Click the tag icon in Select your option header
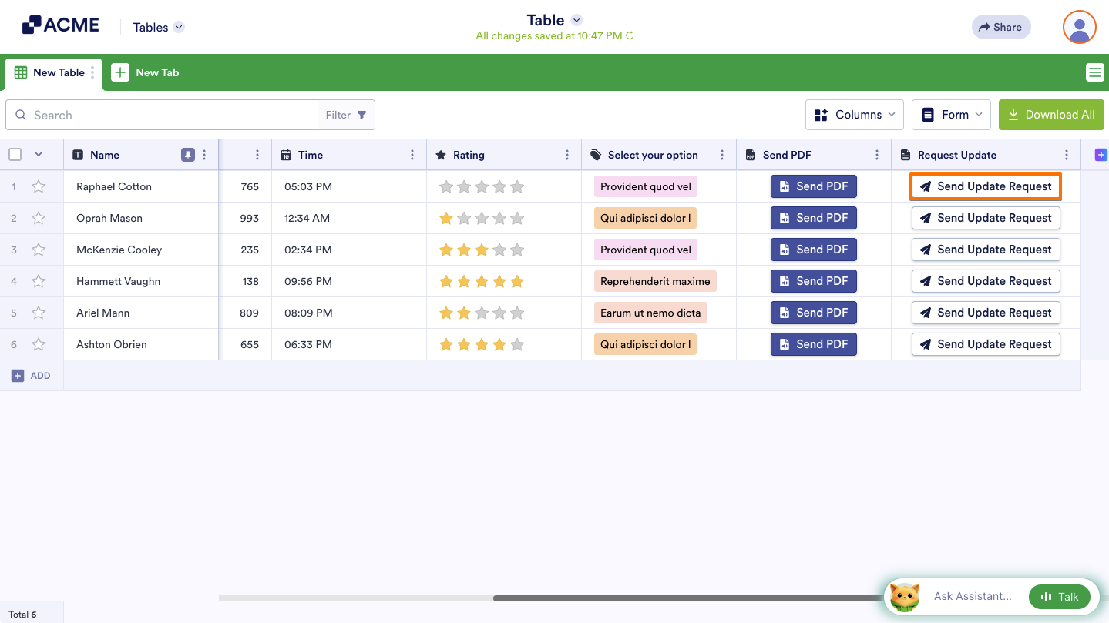The height and width of the screenshot is (623, 1109). tap(596, 155)
